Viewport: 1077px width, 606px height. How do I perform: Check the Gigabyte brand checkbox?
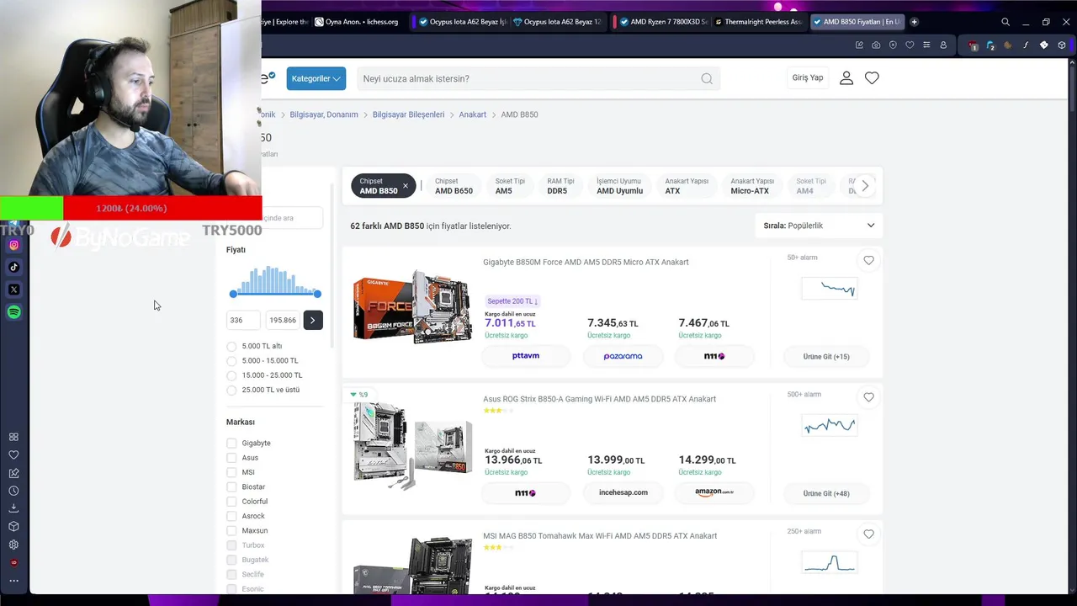(x=231, y=443)
